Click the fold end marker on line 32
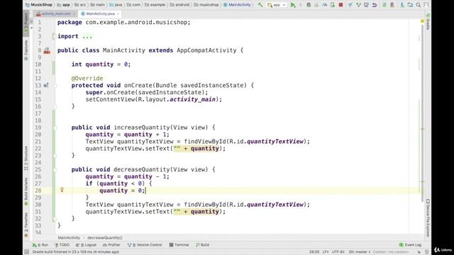 55,219
